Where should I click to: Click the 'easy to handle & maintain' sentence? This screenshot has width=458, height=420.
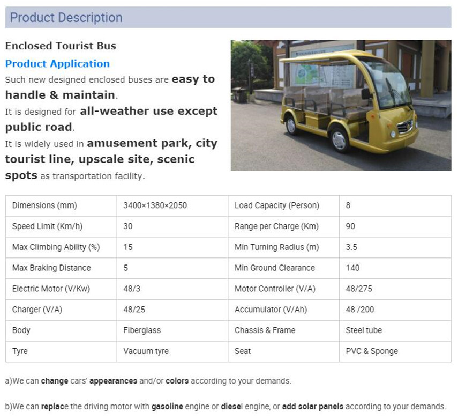click(x=110, y=87)
